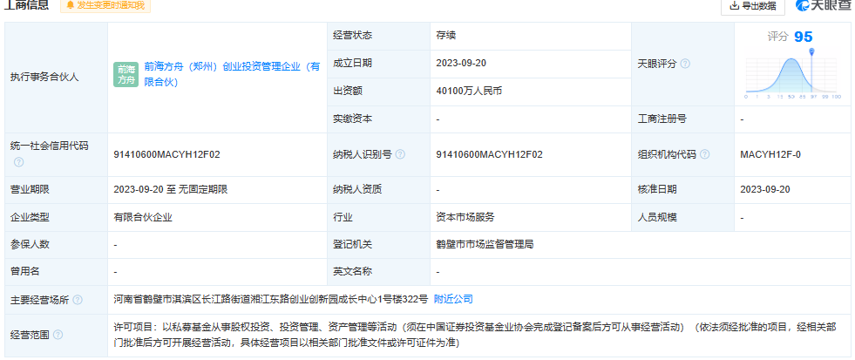Click the 天眼查 logo
855x360 pixels.
pos(824,6)
